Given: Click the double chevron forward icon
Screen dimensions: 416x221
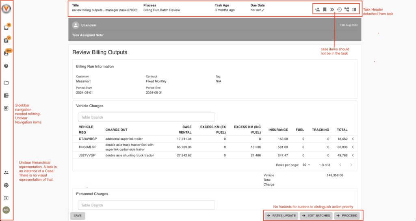Looking at the screenshot, I should pyautogui.click(x=332, y=9).
